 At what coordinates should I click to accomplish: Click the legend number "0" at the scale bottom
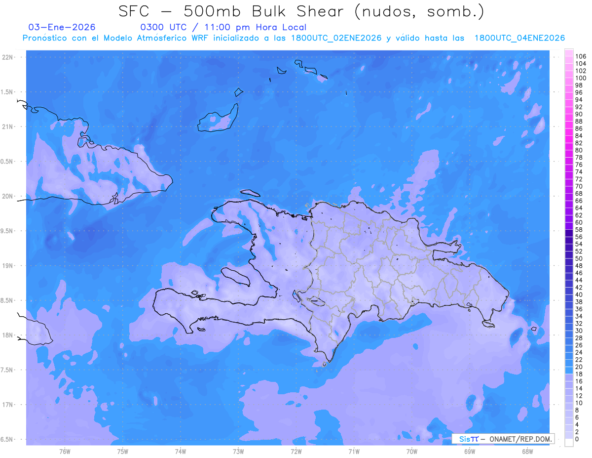click(x=577, y=439)
